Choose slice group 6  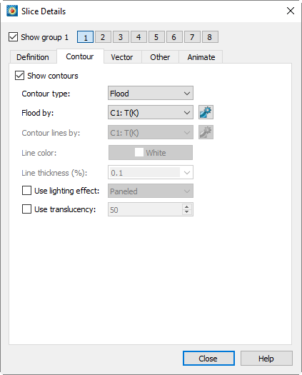[x=174, y=37]
